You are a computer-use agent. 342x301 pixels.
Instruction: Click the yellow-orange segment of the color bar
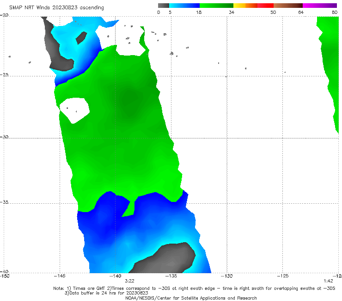pos(245,6)
